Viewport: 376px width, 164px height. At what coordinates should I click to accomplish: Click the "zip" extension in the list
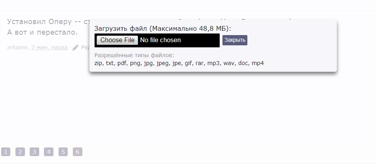[98, 63]
